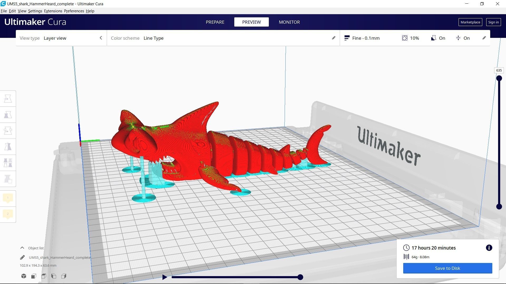Open the Color scheme Line Type dropdown
The width and height of the screenshot is (506, 284).
coord(223,38)
